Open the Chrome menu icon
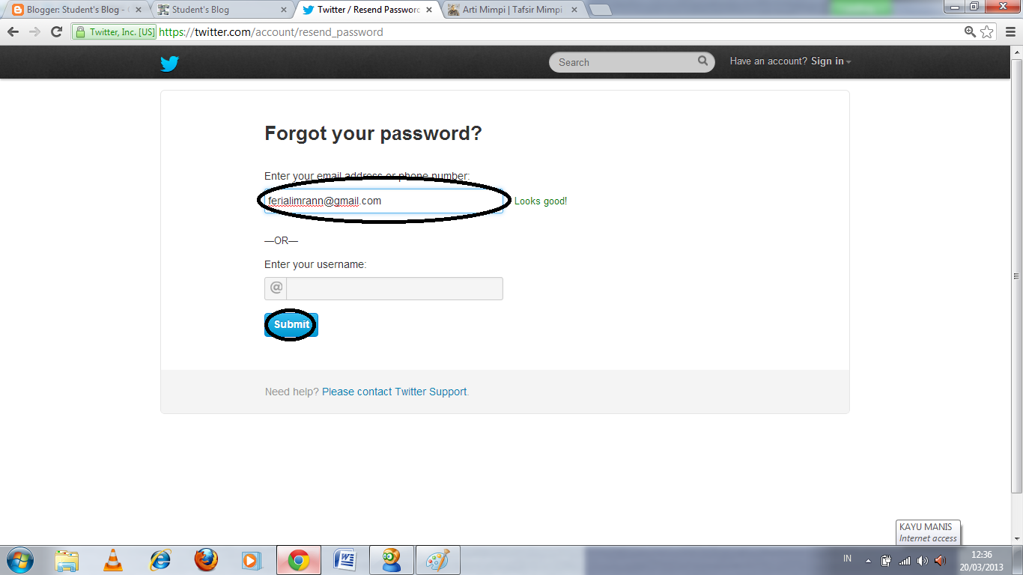 (x=1009, y=31)
